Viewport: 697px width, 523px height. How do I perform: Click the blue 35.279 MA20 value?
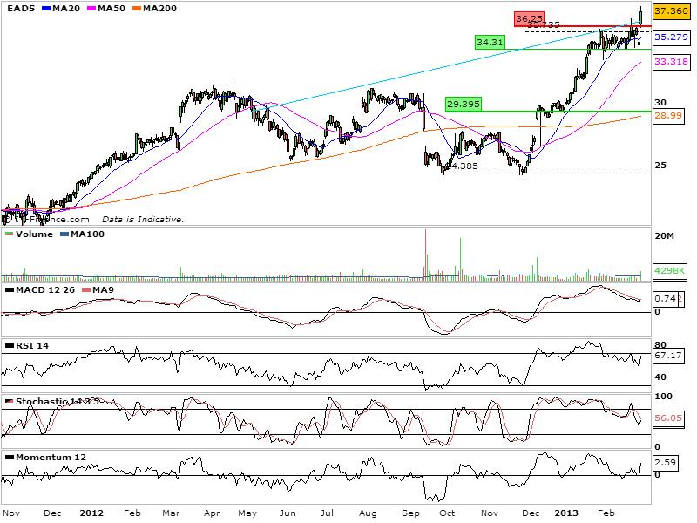pos(671,37)
